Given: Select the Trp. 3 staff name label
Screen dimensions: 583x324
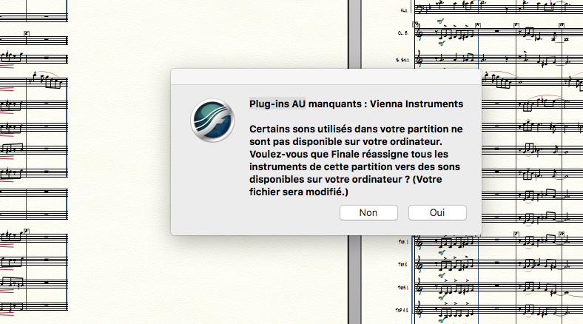Looking at the screenshot, I should 402,286.
